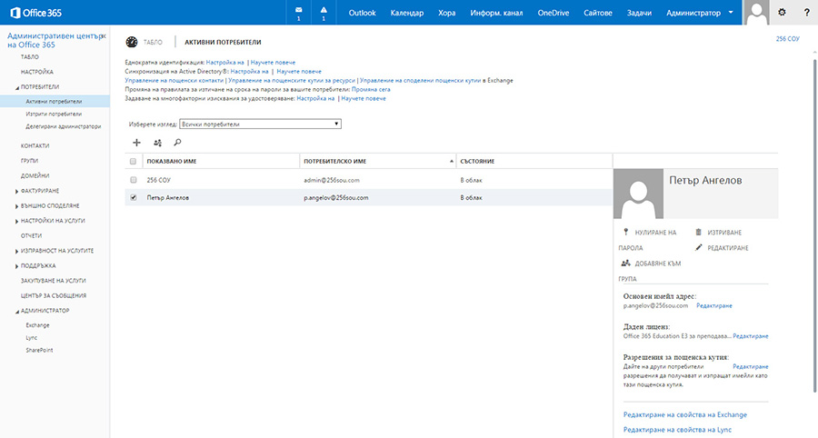This screenshot has height=438, width=818.
Task: Click the 256 СОУ link at top right
Action: coord(787,39)
